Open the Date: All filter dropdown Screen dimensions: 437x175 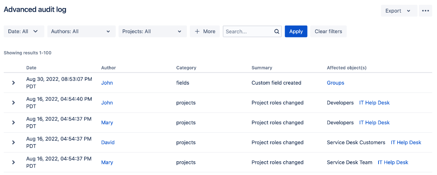(24, 31)
